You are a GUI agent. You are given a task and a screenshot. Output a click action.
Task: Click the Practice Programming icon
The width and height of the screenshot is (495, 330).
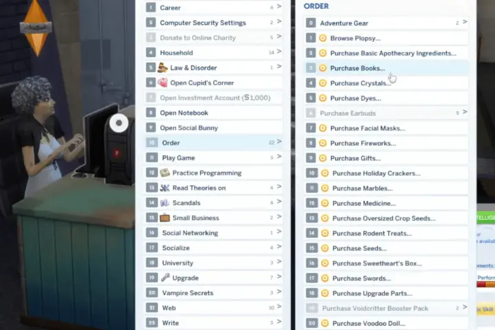tap(165, 173)
